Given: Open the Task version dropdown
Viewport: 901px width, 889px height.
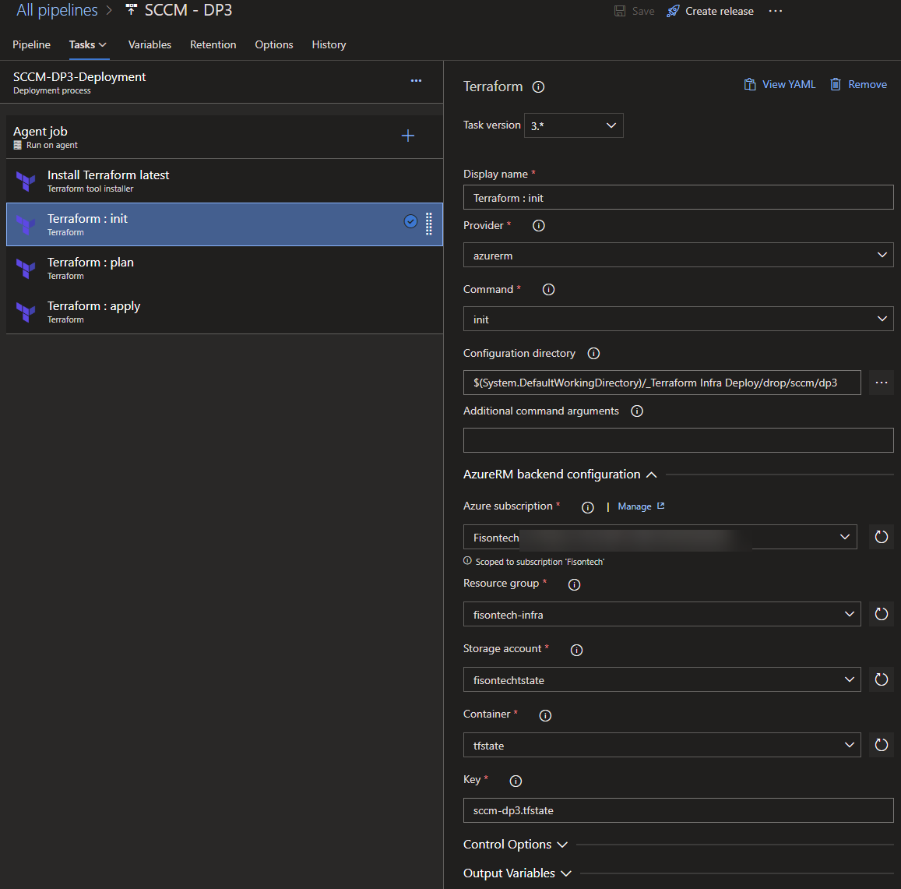Looking at the screenshot, I should [x=573, y=125].
